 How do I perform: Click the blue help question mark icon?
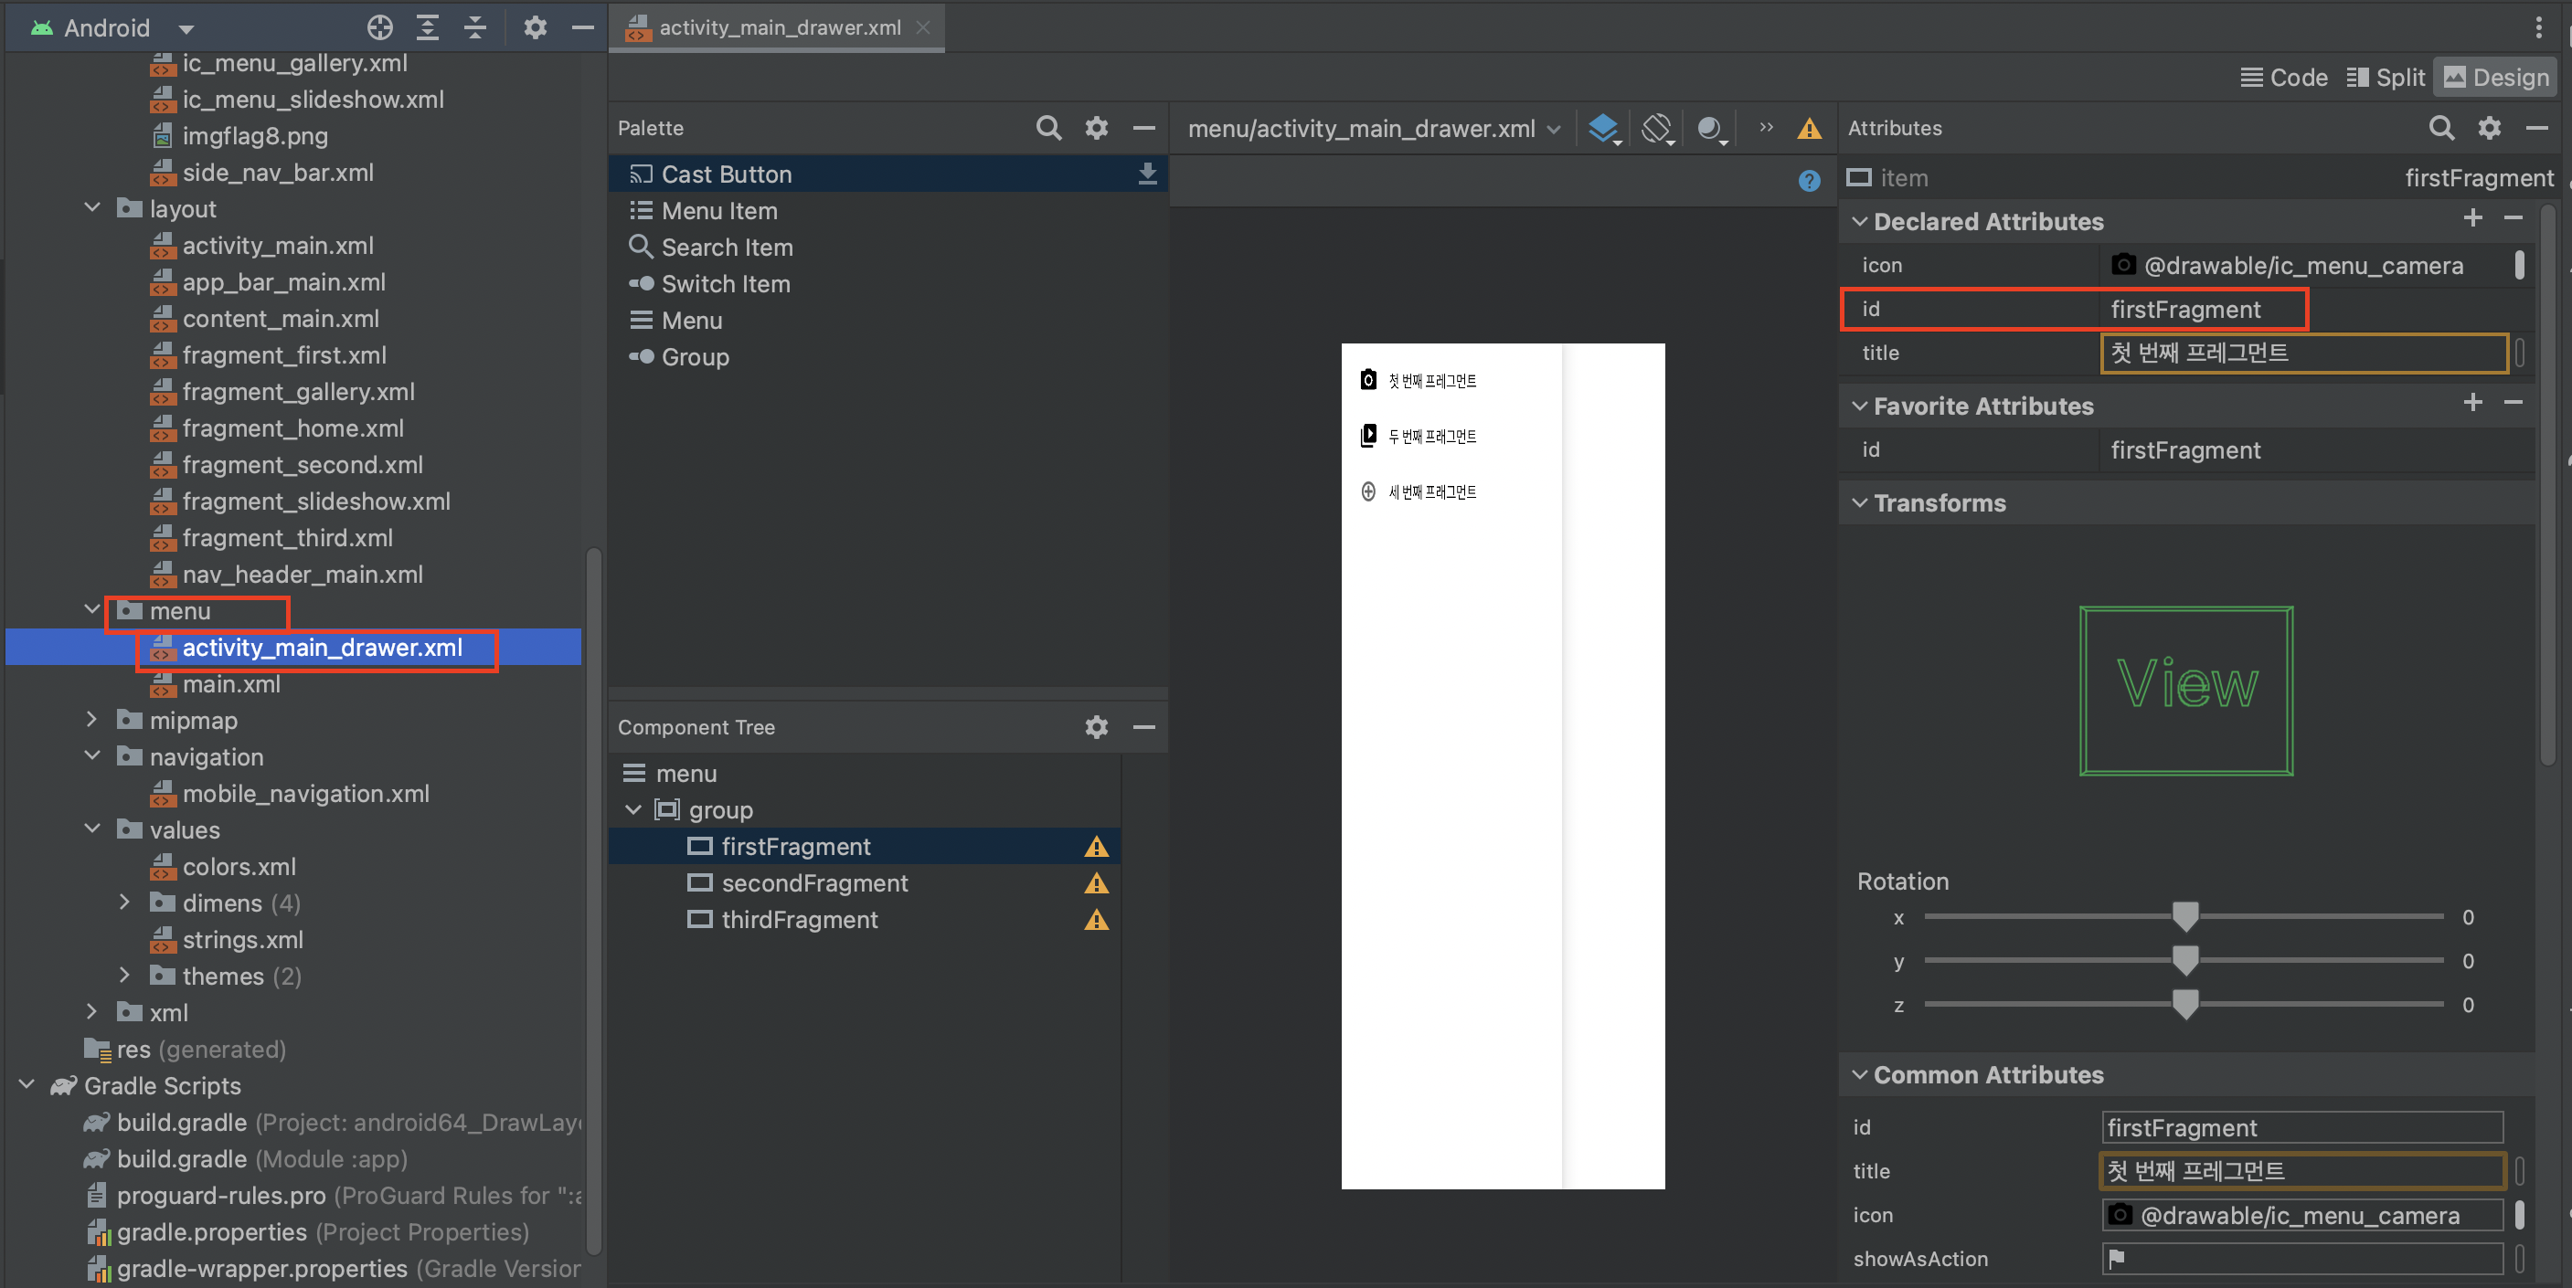tap(1809, 181)
